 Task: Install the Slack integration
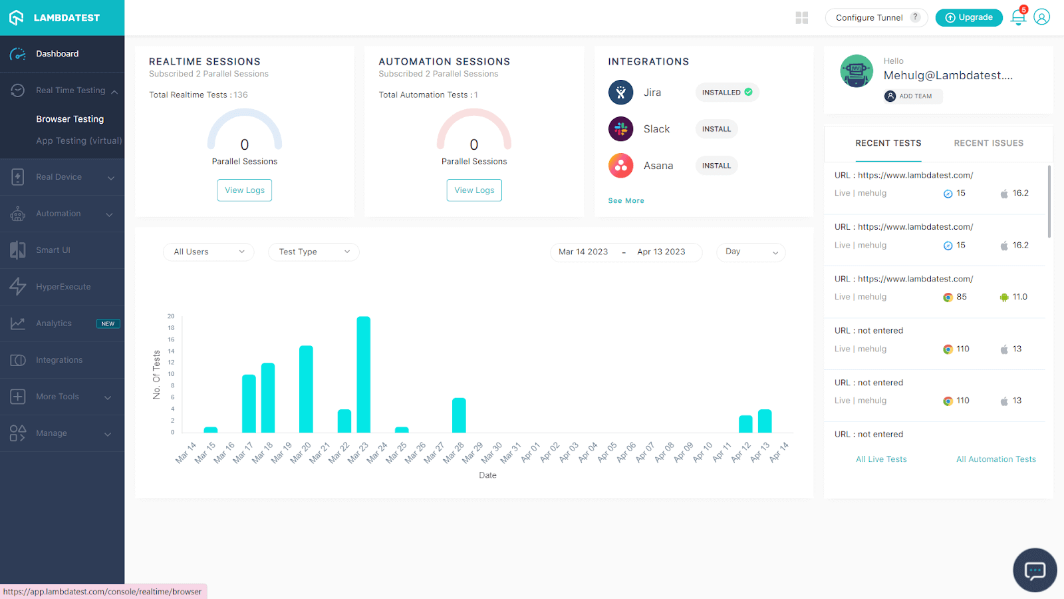[x=716, y=129]
